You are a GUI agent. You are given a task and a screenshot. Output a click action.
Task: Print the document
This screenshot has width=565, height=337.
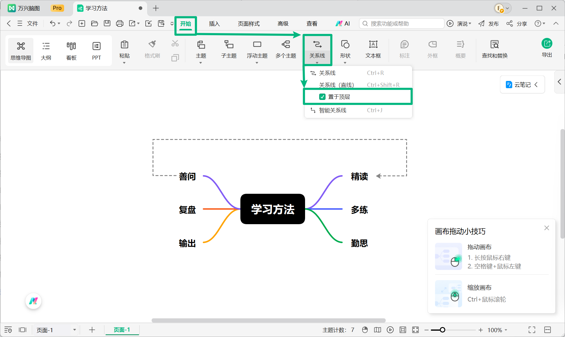[120, 23]
